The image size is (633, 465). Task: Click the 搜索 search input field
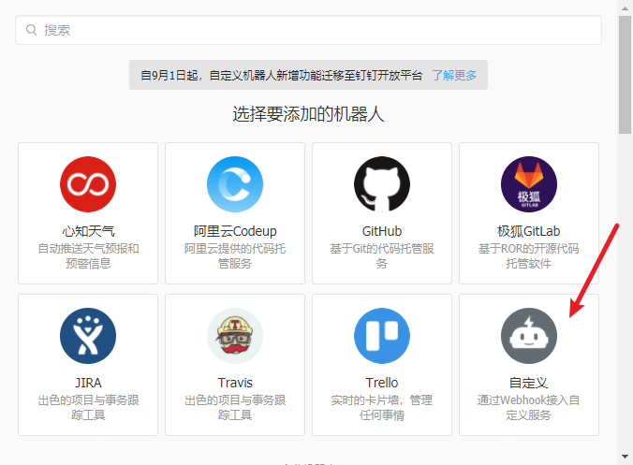pos(308,30)
